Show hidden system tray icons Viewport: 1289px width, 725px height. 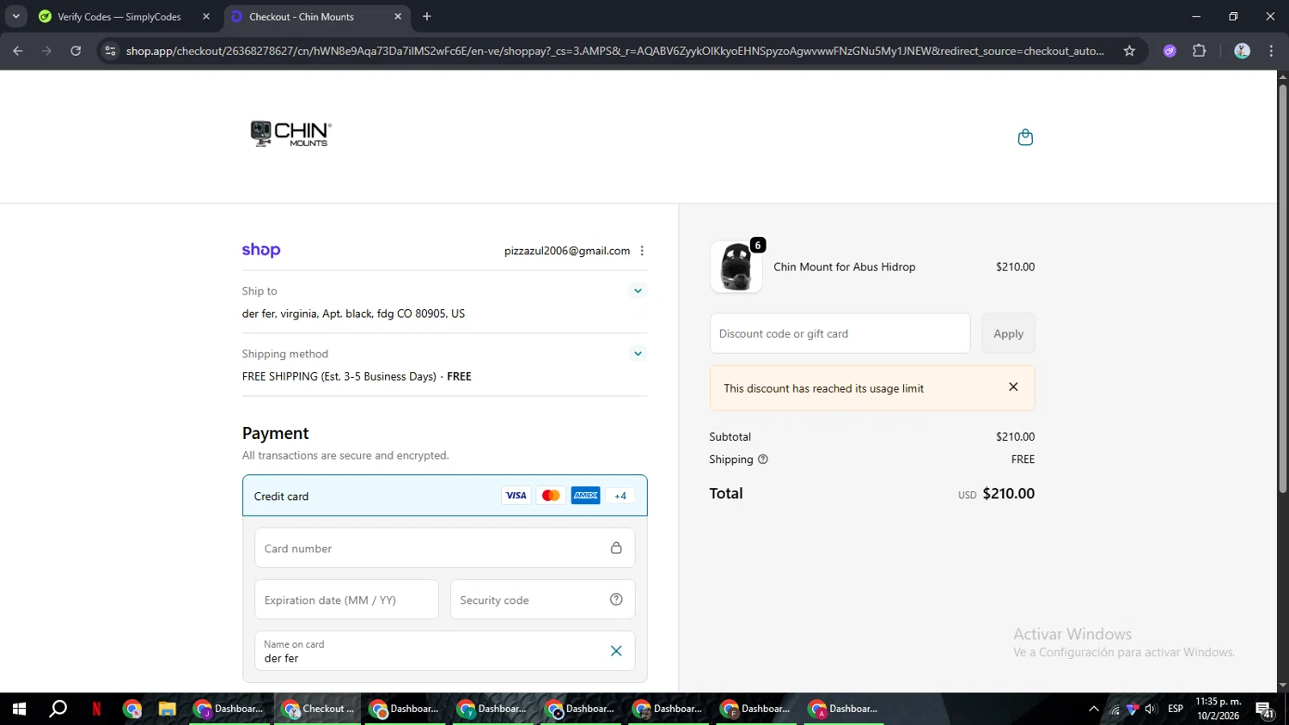click(x=1093, y=709)
